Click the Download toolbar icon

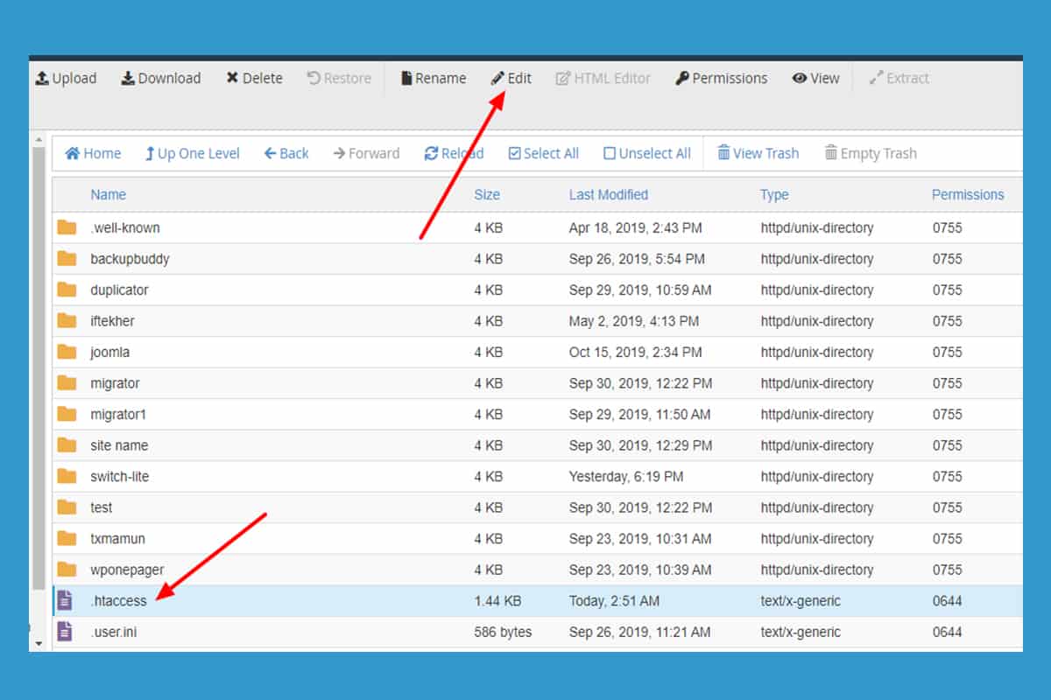tap(128, 79)
